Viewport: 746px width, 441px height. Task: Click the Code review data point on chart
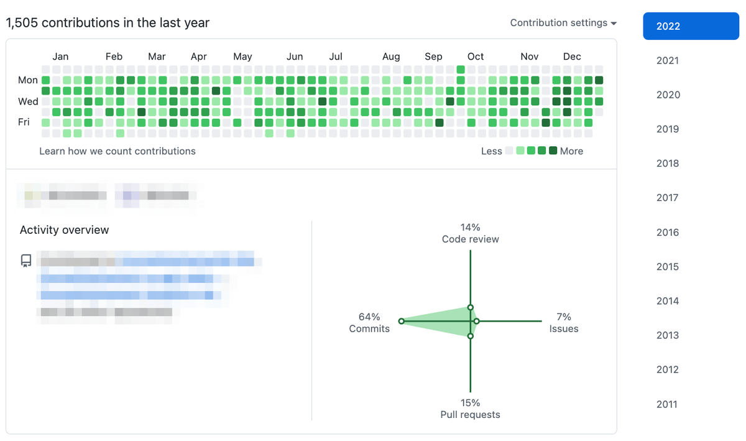tap(471, 307)
